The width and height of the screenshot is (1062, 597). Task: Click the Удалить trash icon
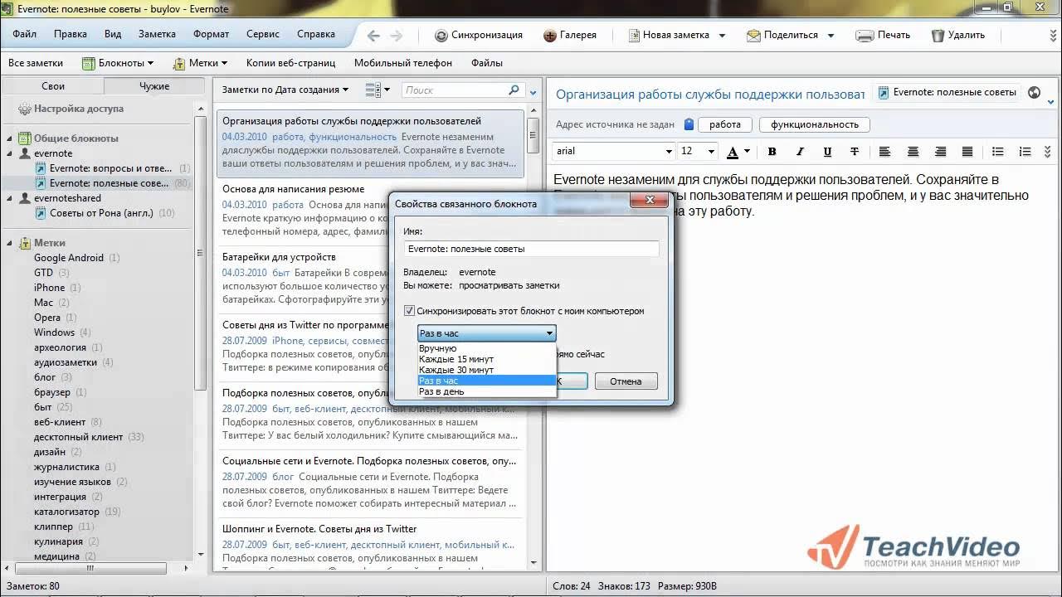(x=938, y=36)
